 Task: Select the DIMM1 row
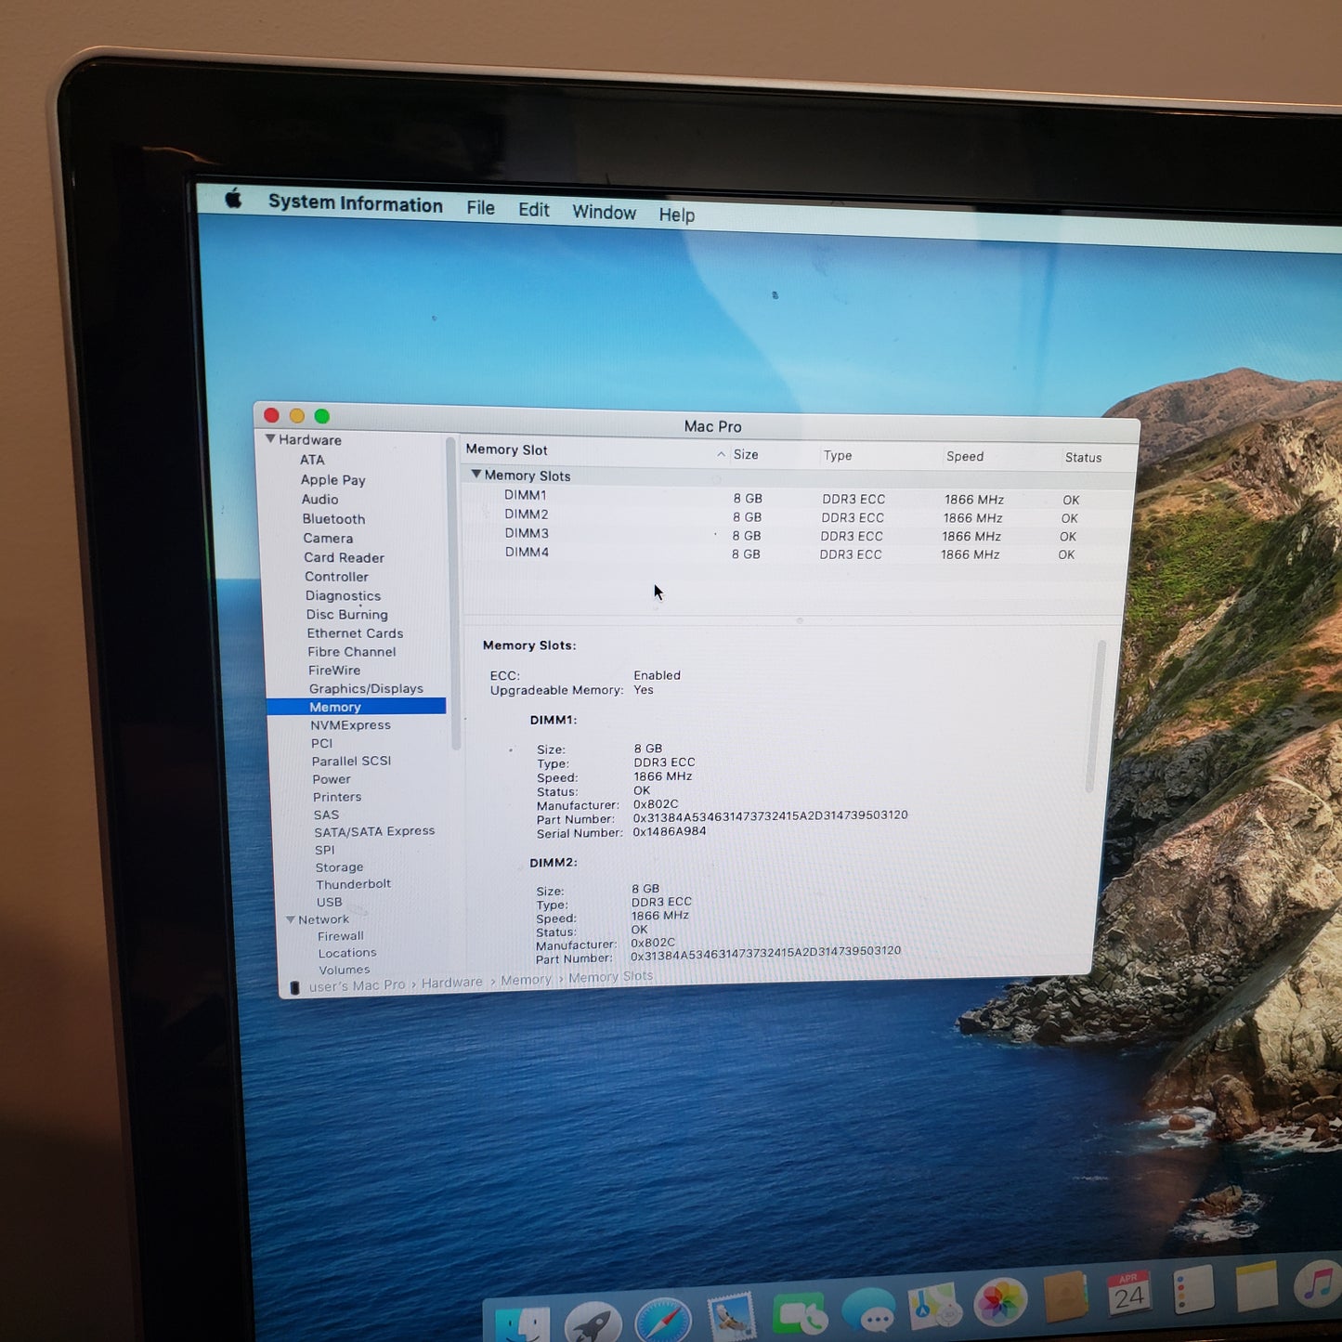pyautogui.click(x=799, y=497)
